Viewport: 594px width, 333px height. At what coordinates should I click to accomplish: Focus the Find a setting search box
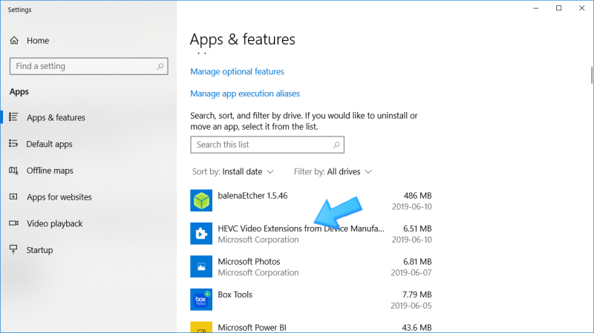(x=88, y=66)
